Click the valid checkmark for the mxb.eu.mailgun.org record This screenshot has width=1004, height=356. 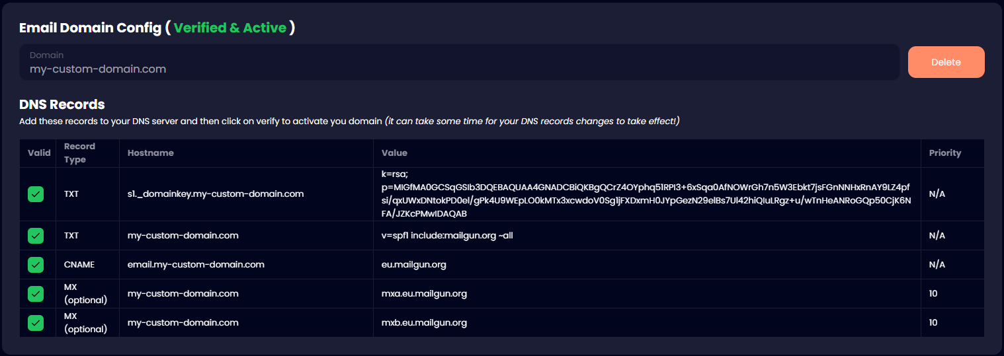point(36,323)
